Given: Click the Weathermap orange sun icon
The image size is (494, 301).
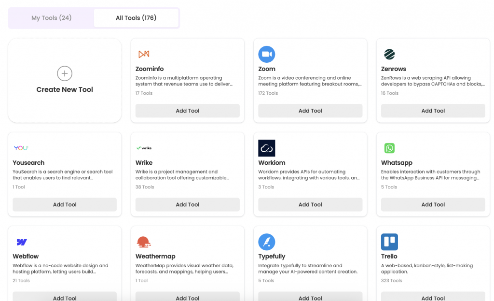Looking at the screenshot, I should (x=144, y=242).
